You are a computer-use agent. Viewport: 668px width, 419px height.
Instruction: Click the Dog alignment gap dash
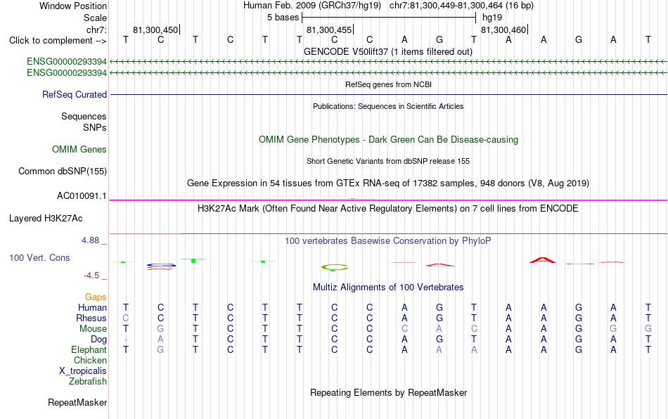[x=126, y=340]
